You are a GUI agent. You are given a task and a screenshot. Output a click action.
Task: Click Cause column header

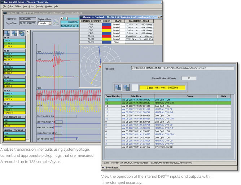point(186,96)
